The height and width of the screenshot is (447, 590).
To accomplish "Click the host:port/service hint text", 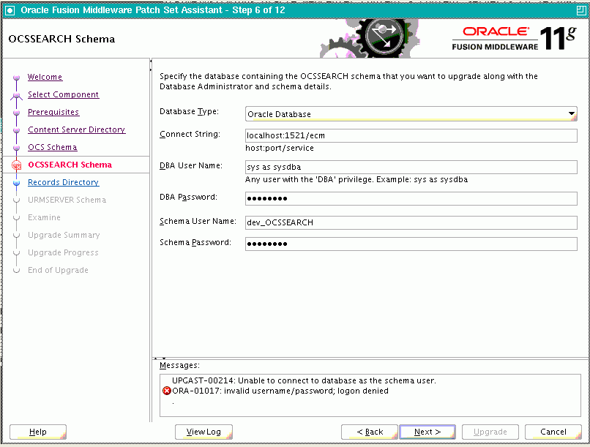I will (280, 148).
